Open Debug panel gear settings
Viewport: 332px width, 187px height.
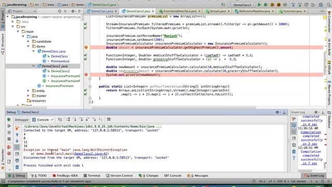click(x=278, y=112)
